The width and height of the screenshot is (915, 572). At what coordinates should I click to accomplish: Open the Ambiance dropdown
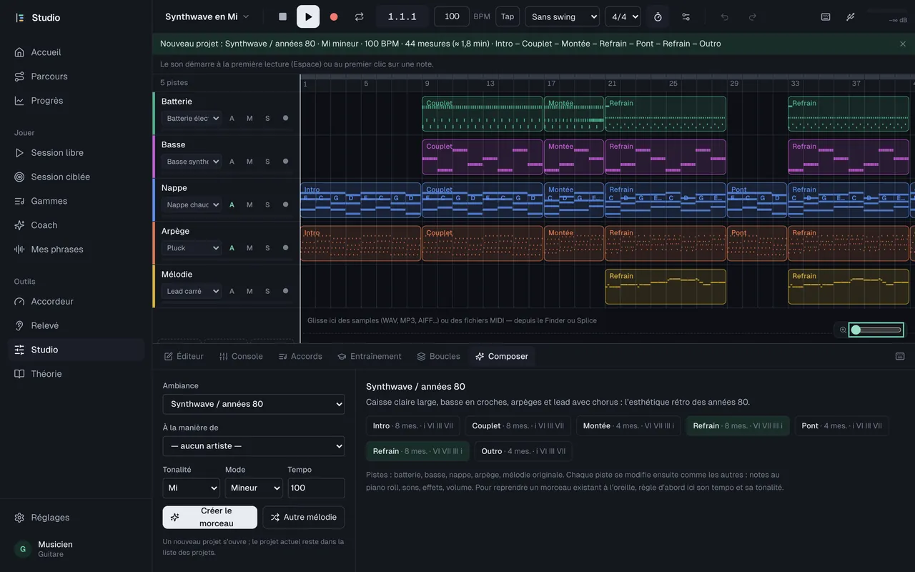click(254, 404)
